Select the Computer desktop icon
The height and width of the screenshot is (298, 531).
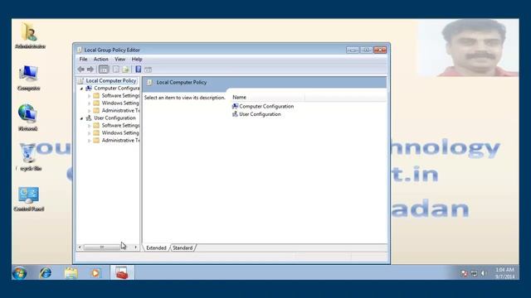pos(28,78)
